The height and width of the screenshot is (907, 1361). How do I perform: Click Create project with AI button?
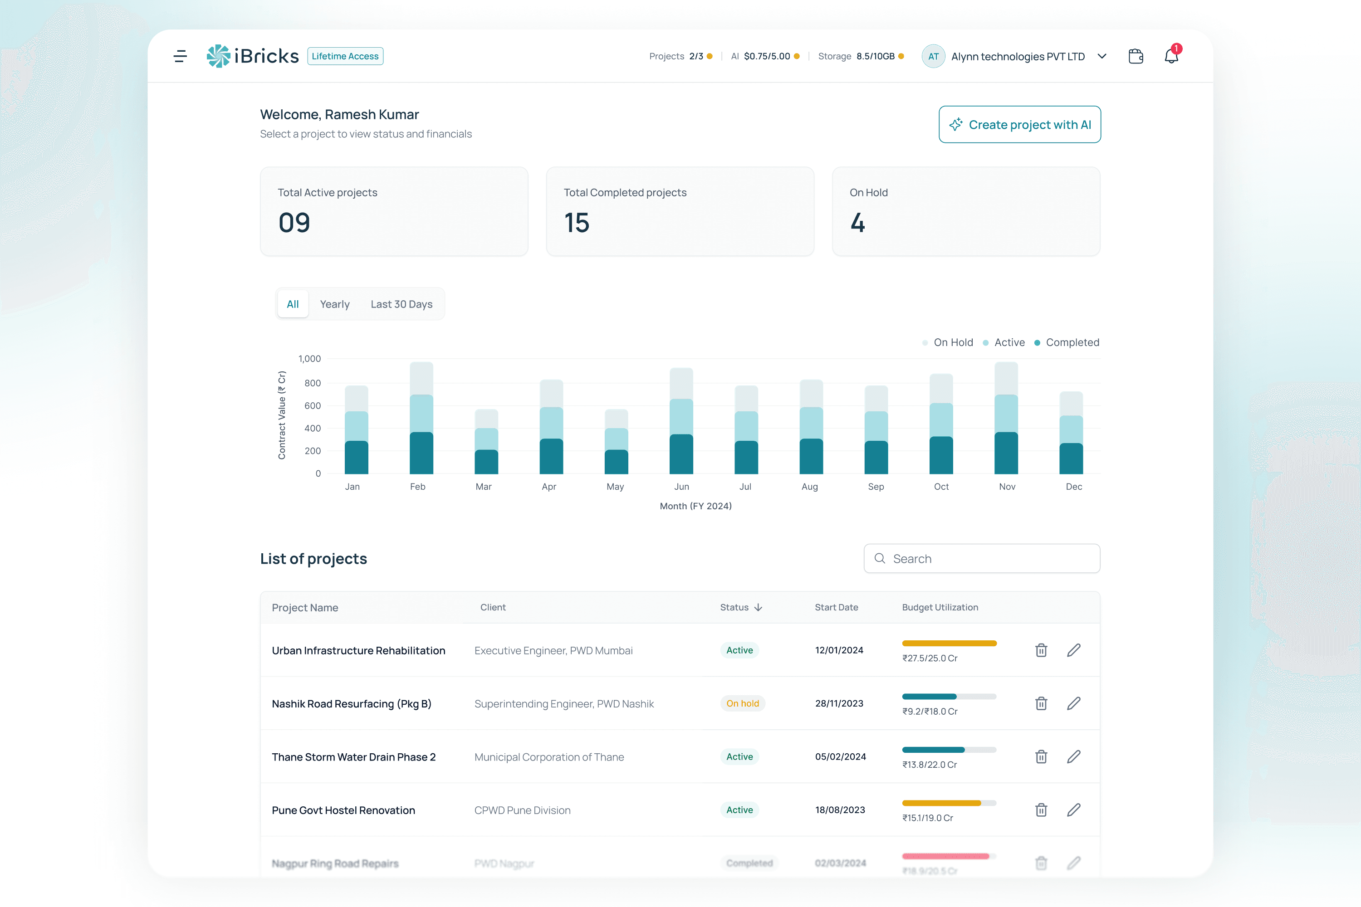click(1019, 124)
